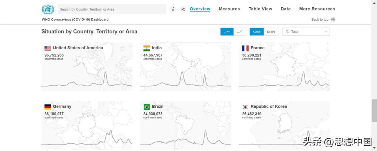
Task: Click the share icon button
Action: point(183,9)
